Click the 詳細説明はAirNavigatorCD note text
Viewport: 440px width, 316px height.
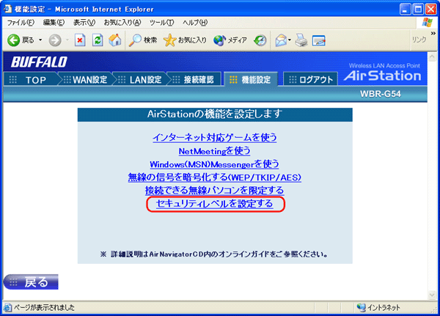(x=214, y=254)
